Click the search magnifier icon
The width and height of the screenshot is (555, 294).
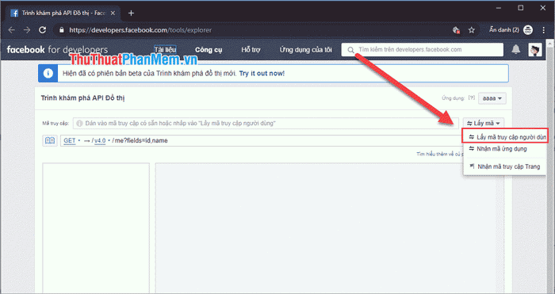(x=350, y=50)
